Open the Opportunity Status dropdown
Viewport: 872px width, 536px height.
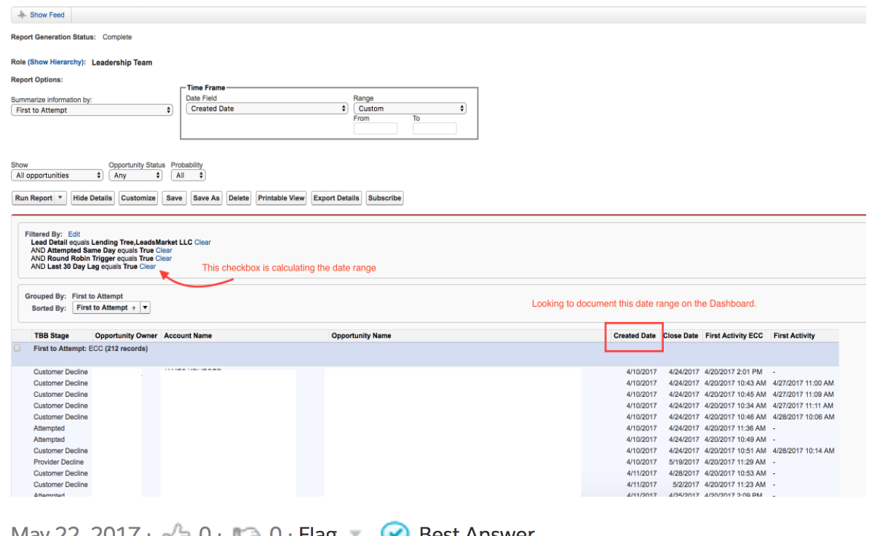[x=135, y=176]
